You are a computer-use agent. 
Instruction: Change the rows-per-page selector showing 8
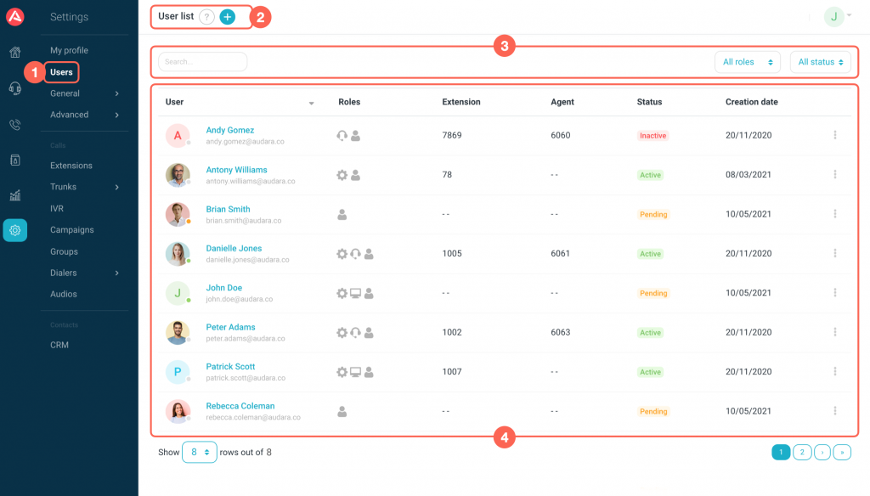200,452
